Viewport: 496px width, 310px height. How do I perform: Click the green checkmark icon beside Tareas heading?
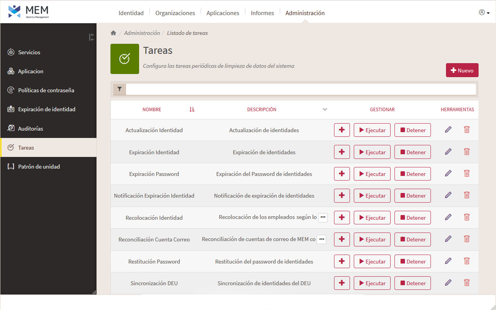(x=124, y=59)
